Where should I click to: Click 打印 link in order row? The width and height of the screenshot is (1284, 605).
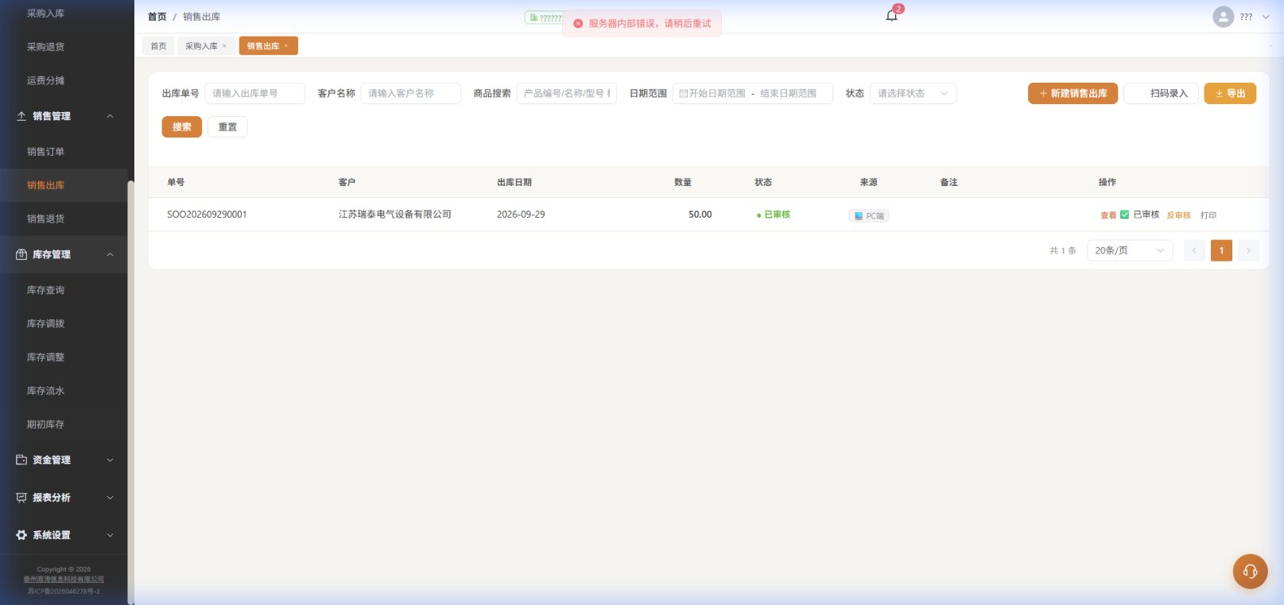pos(1208,215)
